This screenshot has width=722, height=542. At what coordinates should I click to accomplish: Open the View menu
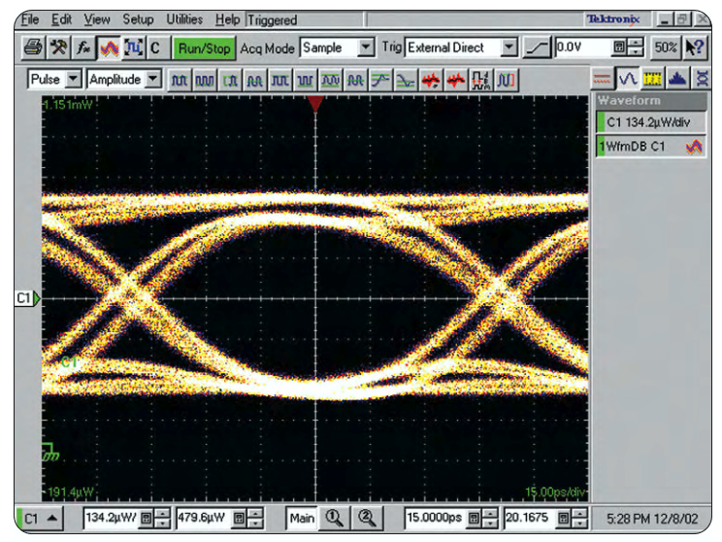pos(97,19)
